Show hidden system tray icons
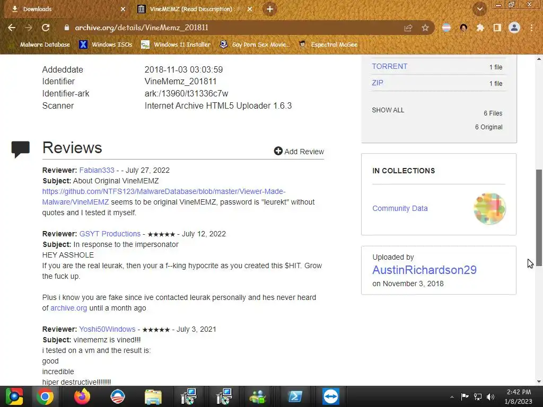Screen dimensions: 543x407 pos(452,397)
